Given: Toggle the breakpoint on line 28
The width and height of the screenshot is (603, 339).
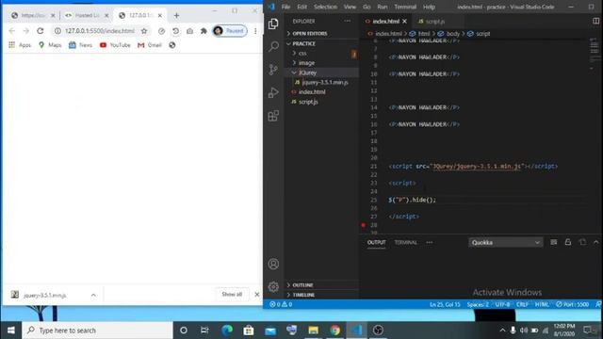Looking at the screenshot, I should (x=364, y=225).
